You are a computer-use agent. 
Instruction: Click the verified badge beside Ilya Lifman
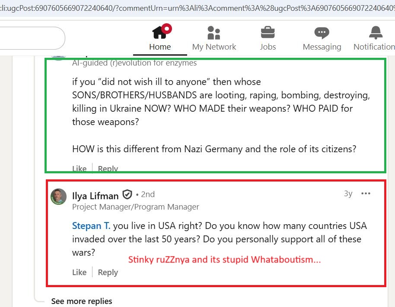[x=127, y=194]
